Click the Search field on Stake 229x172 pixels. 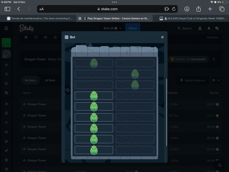pyautogui.click(x=185, y=28)
